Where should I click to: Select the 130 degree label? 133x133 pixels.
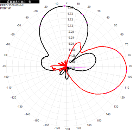[116, 107]
